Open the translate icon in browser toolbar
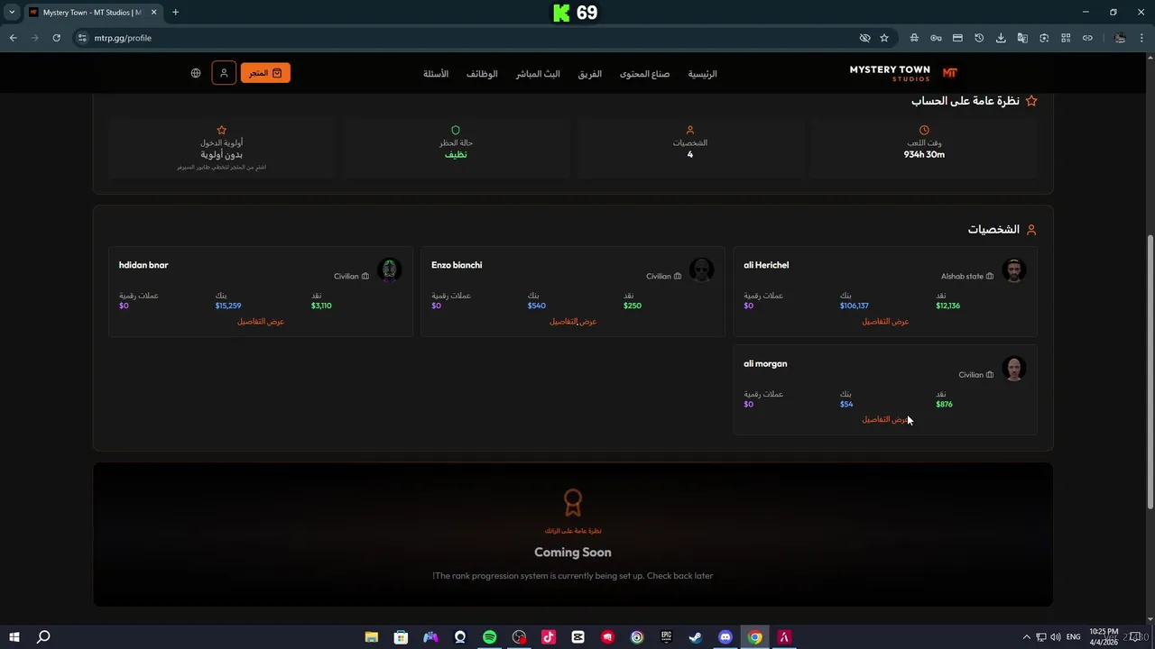The height and width of the screenshot is (649, 1155). pyautogui.click(x=1022, y=38)
